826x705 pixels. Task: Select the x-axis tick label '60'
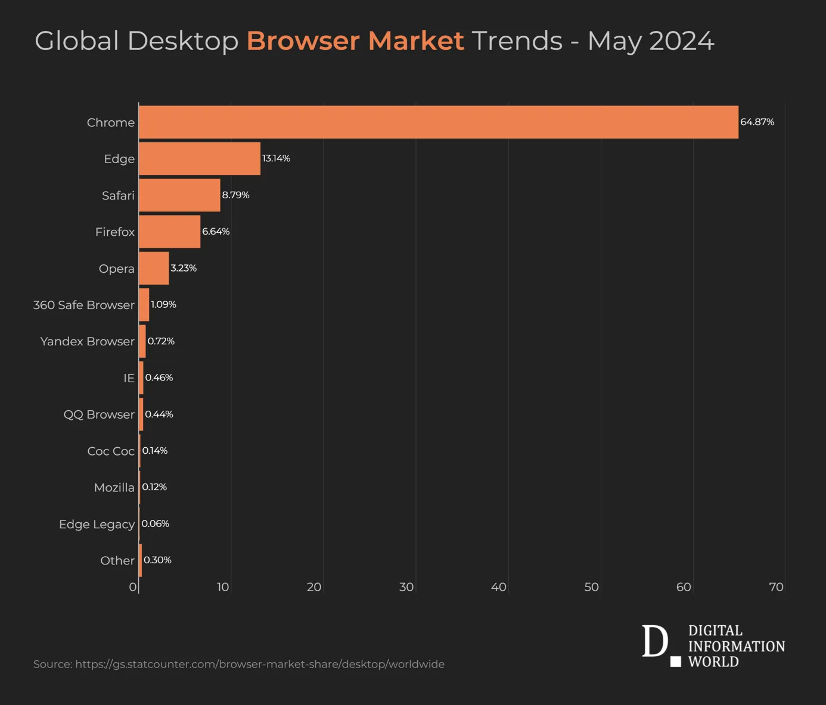pos(684,587)
